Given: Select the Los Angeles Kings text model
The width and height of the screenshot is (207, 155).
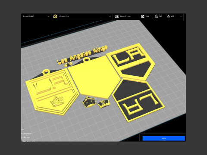Looking at the screenshot, I should pyautogui.click(x=82, y=55).
